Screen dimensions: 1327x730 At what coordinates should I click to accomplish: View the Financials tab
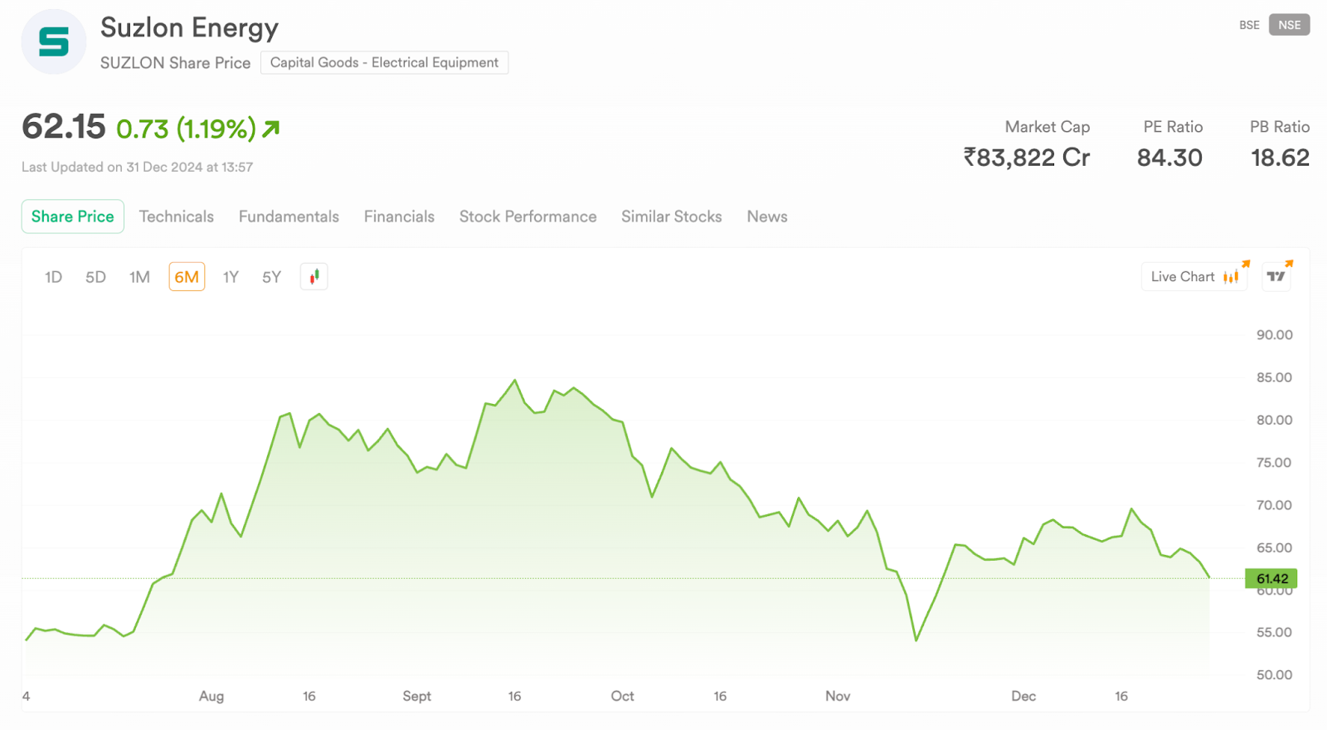tap(399, 217)
